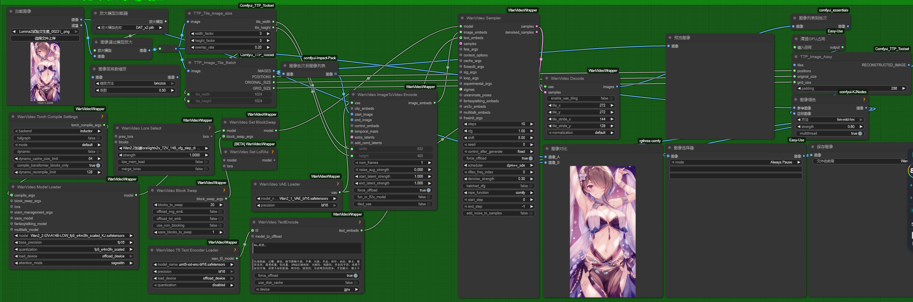Screen dimensions: 913x302
Task: Click the WanVideo VAE Loader help icon
Action: point(338,184)
